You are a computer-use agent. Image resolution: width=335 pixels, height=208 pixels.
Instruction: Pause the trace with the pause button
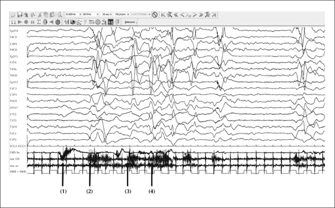33,22
